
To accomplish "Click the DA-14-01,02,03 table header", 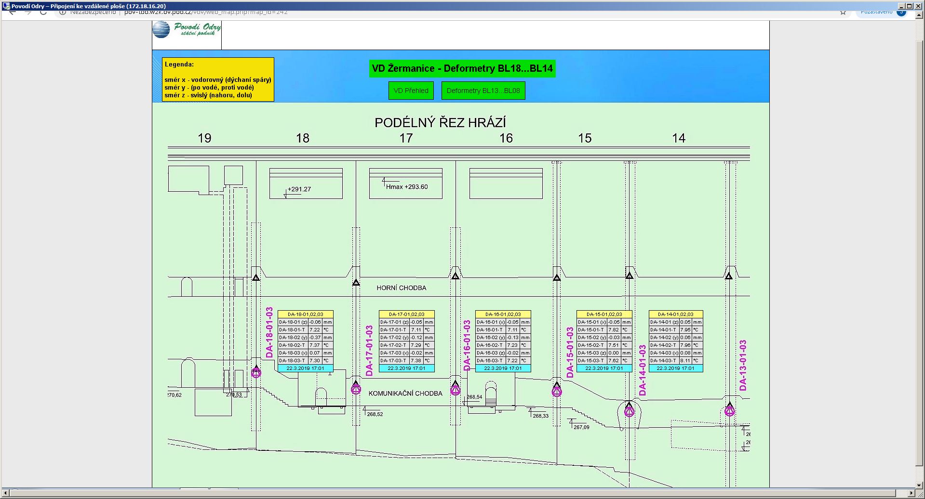I will (x=676, y=314).
